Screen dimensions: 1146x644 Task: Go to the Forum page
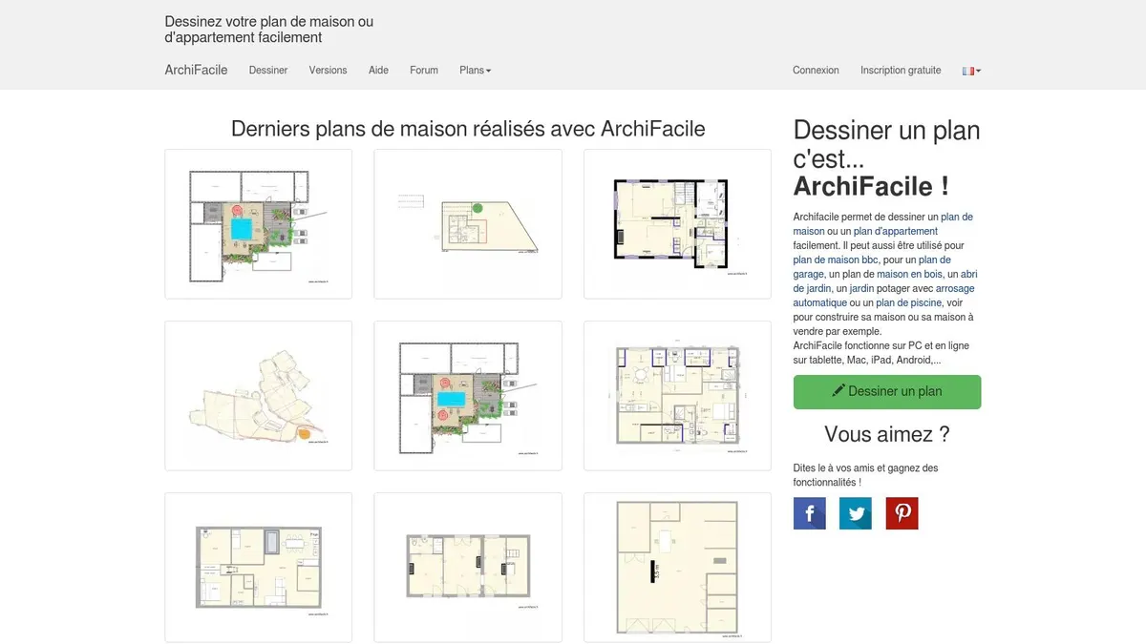424,71
